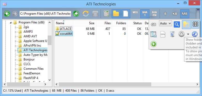Expand the 2gis tree node
Image resolution: width=202 pixels, height=96 pixels.
(x=16, y=27)
